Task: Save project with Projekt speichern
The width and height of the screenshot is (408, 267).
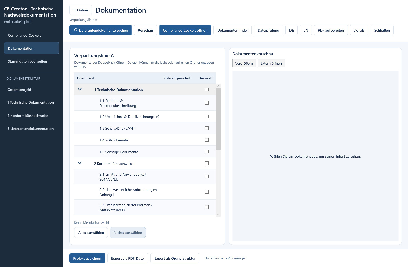Action: 87,258
